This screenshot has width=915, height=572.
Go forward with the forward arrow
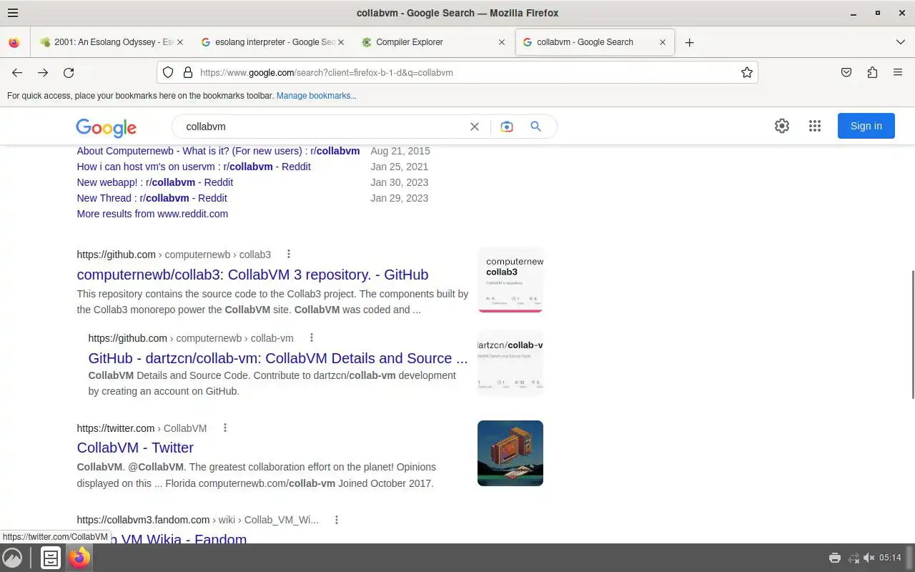pos(43,72)
